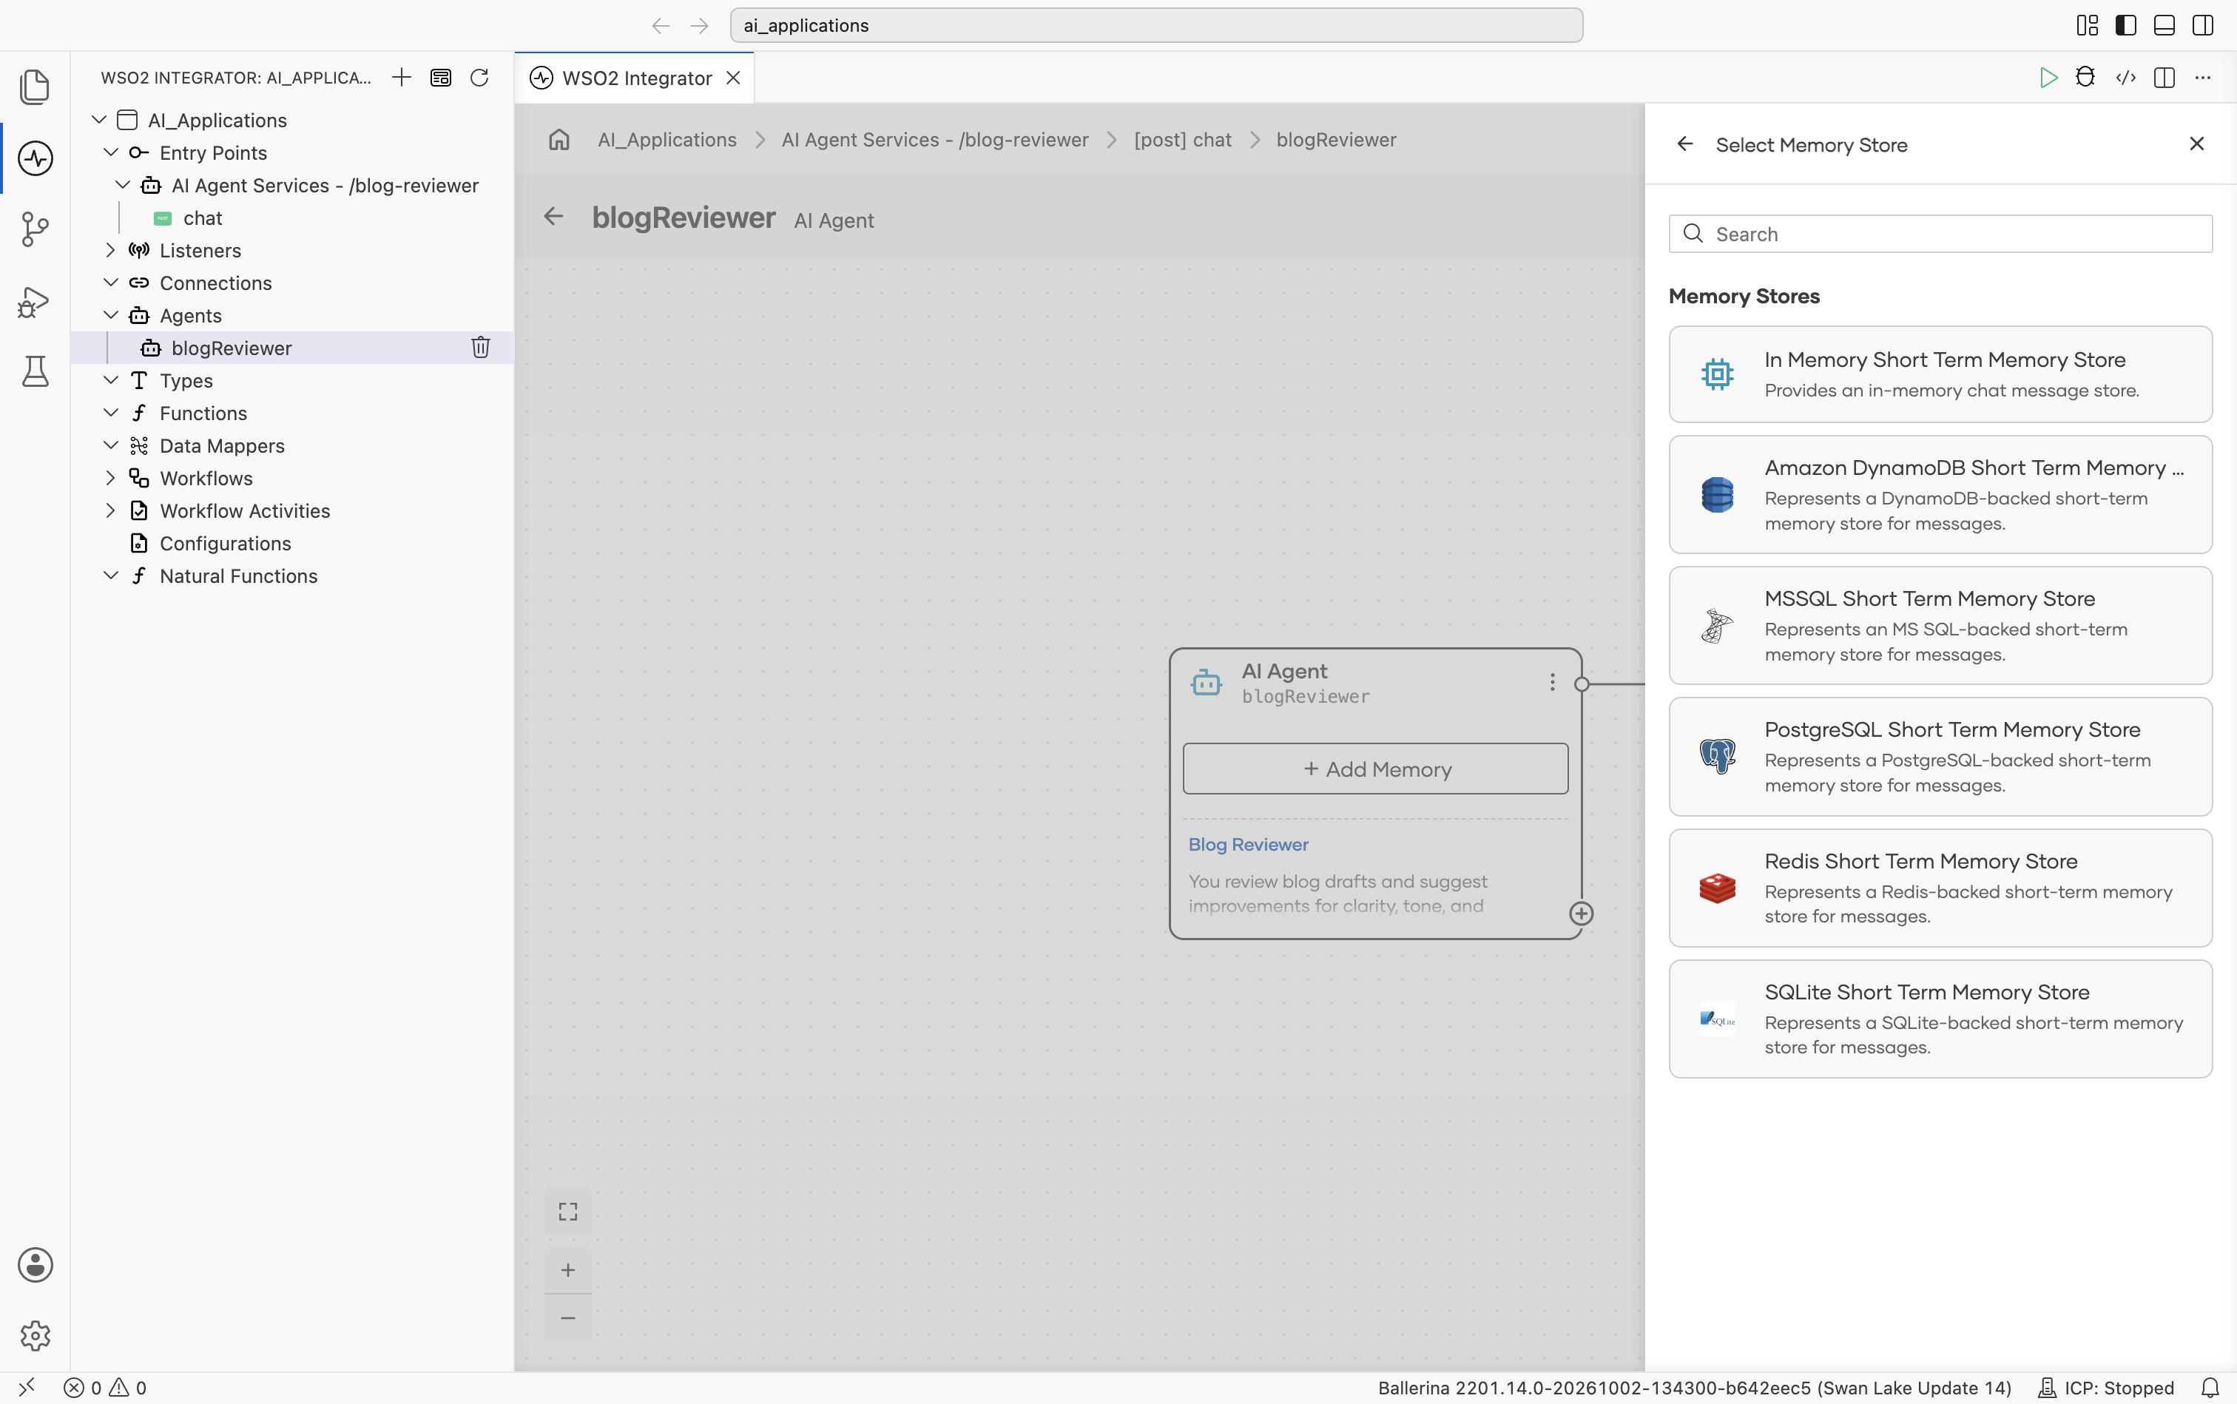Screen dimensions: 2237x1404
Task: Select PostgreSQL Short Term Memory Store
Action: [x=1940, y=757]
